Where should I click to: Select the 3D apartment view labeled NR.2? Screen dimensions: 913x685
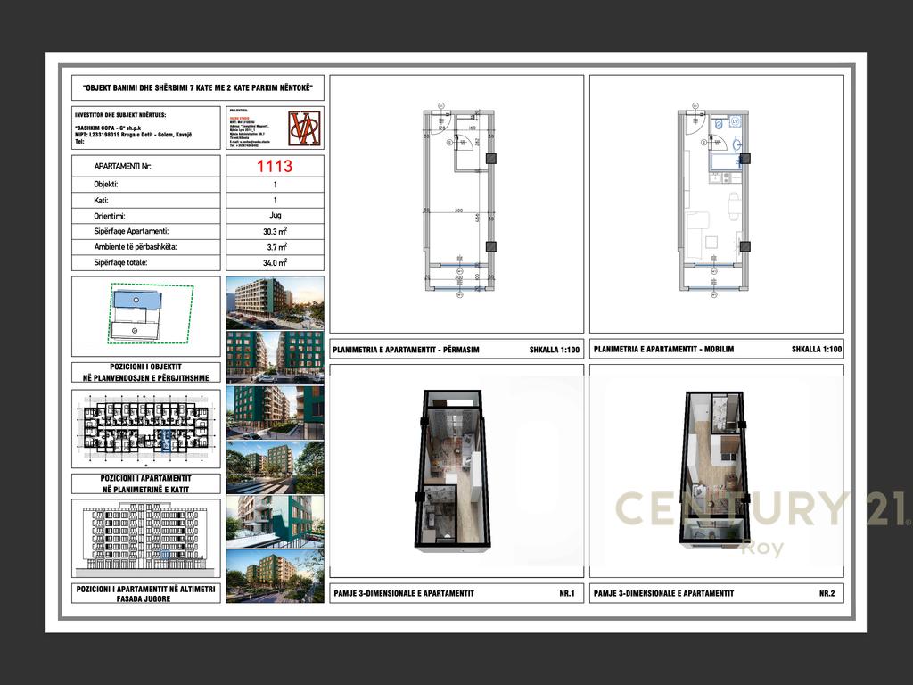pos(716,471)
